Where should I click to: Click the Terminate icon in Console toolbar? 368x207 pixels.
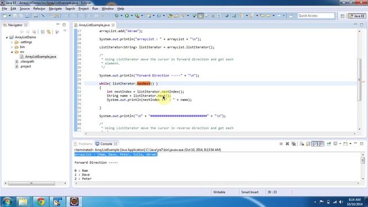pos(281,144)
